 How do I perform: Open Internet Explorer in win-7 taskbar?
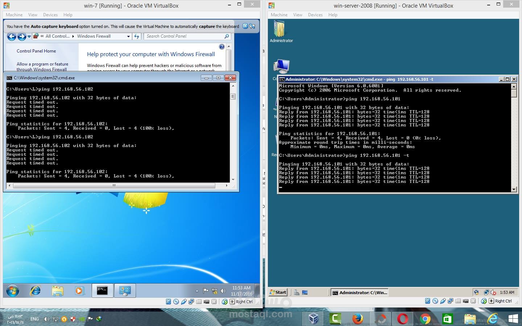pos(35,291)
